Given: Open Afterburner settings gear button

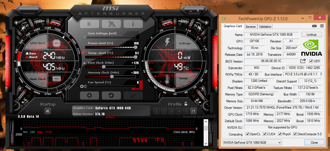Looking at the screenshot, I should pos(89,95).
